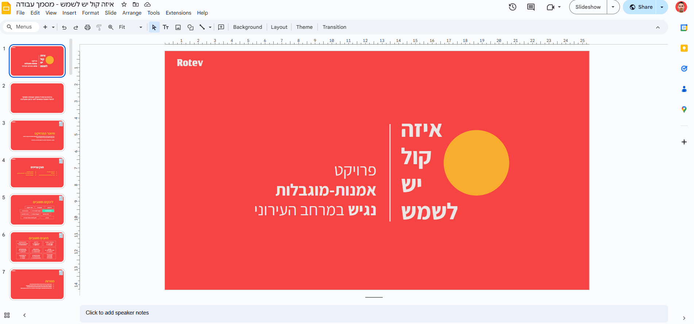Insert a text box
The height and width of the screenshot is (324, 694).
pyautogui.click(x=166, y=27)
